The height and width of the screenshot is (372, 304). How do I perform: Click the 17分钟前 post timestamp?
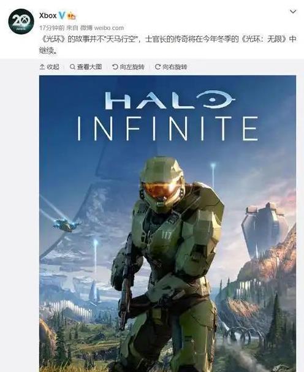[x=51, y=28]
